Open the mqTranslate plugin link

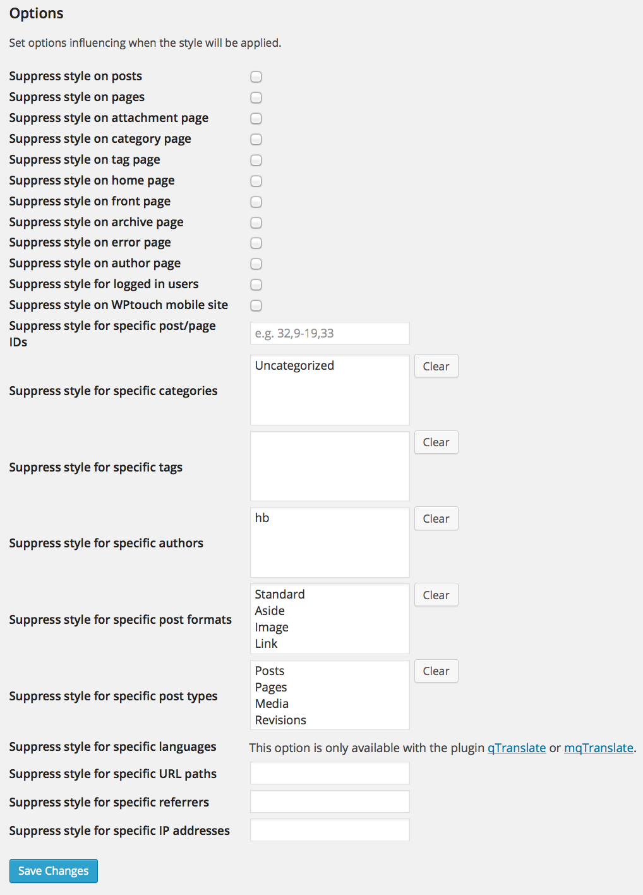coord(598,748)
